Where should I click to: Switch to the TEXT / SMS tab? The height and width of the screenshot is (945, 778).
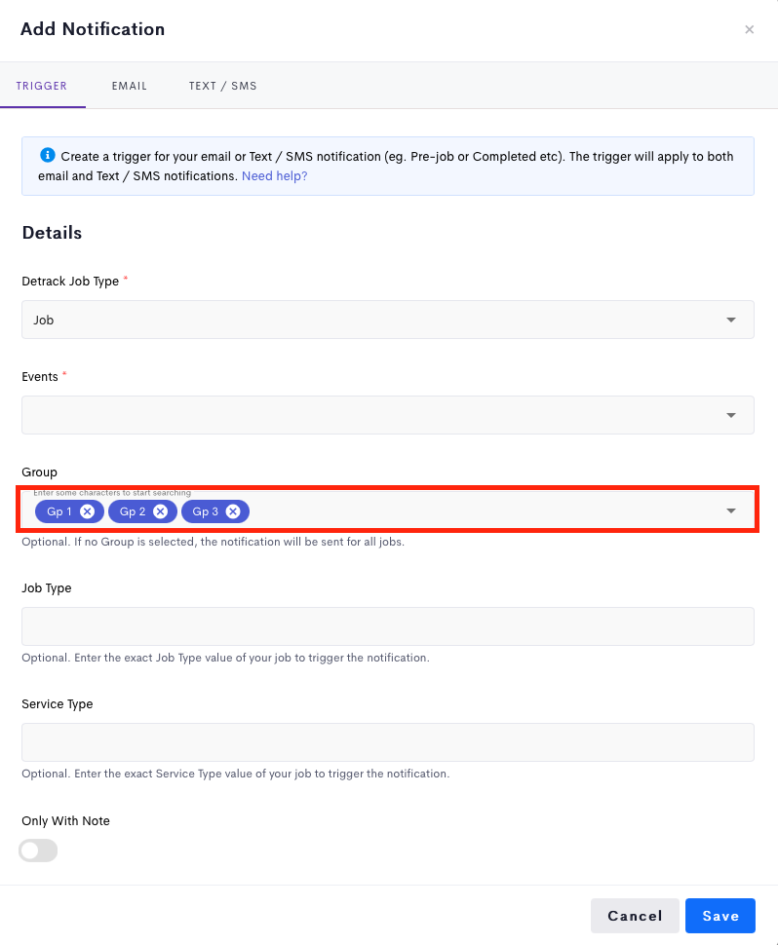coord(222,86)
